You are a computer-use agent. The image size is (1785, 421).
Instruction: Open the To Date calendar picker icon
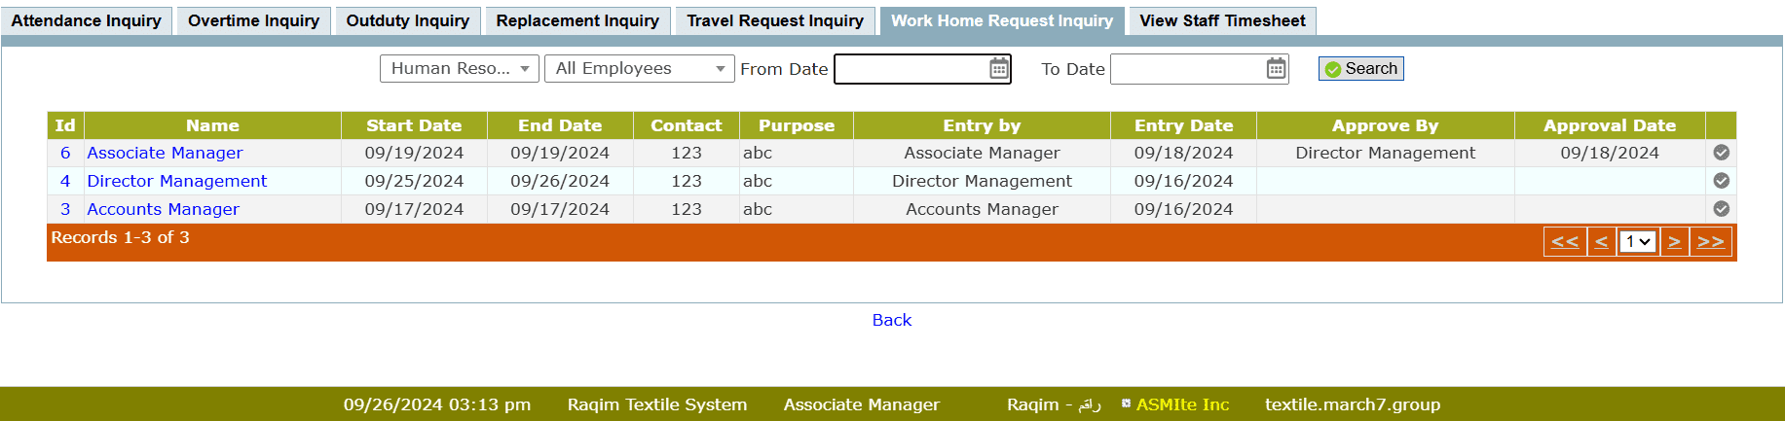click(1276, 68)
